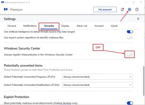Click the Windows Security Center heading

[22, 48]
